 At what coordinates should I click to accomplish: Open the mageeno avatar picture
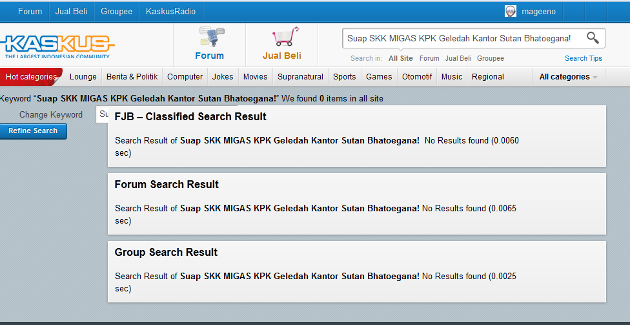click(x=511, y=11)
